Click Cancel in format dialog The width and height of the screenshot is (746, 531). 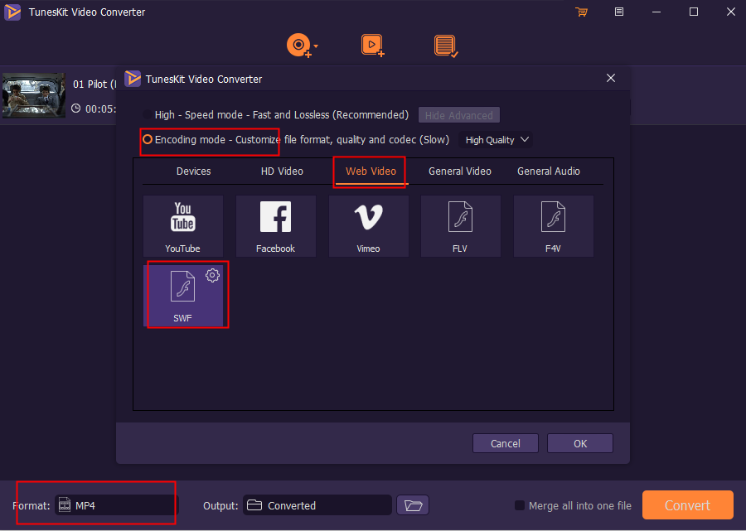[506, 443]
